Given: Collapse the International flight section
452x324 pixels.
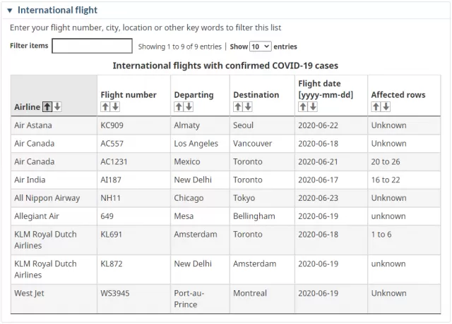Looking at the screenshot, I should (x=10, y=11).
